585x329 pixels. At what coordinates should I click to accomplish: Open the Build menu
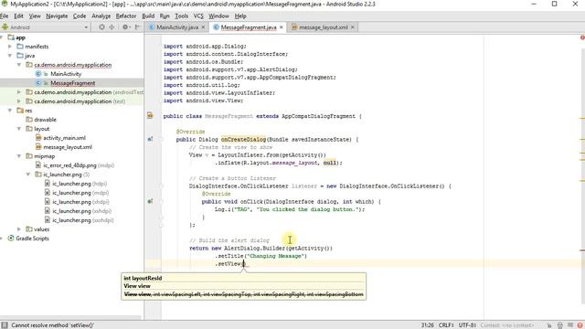coord(148,16)
